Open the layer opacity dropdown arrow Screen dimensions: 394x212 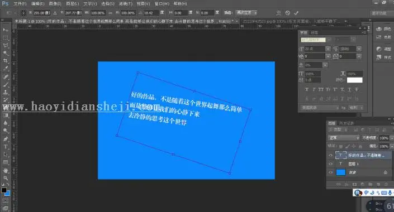[392, 138]
